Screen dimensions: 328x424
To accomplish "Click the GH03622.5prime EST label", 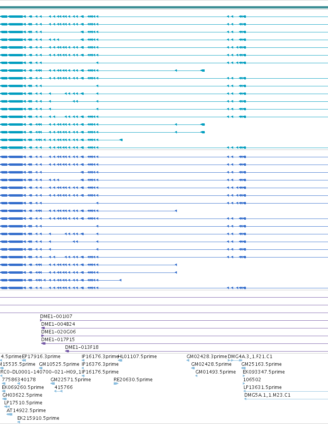I will coord(22,395).
